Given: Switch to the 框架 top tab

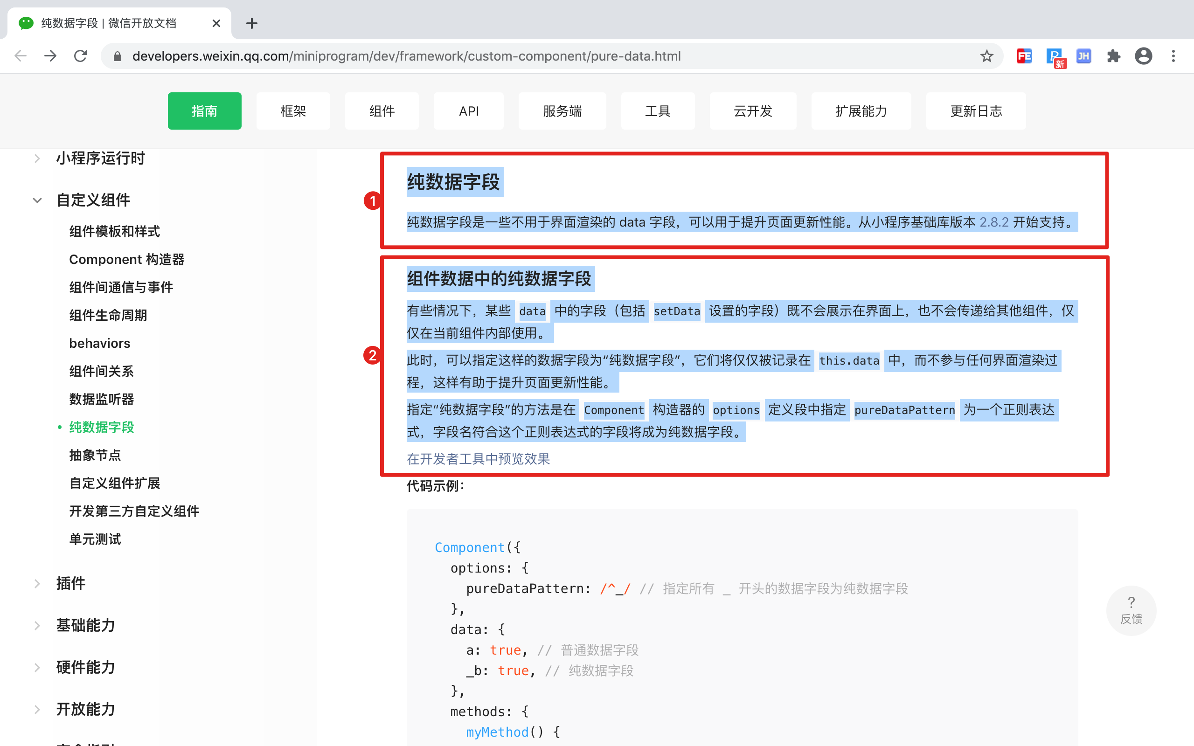Looking at the screenshot, I should click(293, 111).
